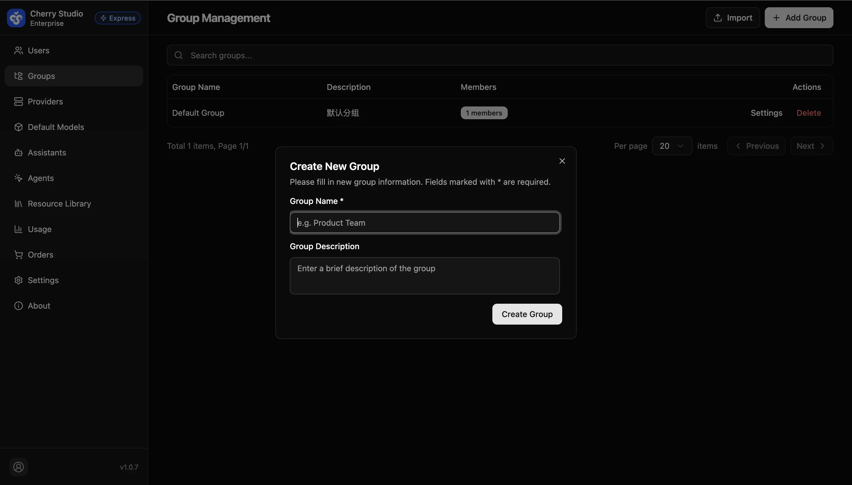Click the v1.0.7 version label
852x485 pixels.
tap(129, 467)
